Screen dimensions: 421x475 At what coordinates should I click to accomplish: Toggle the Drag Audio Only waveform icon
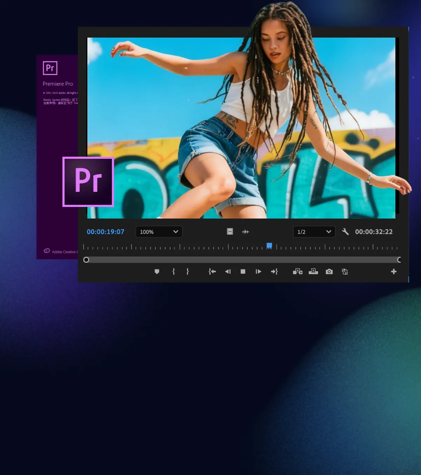tap(246, 232)
